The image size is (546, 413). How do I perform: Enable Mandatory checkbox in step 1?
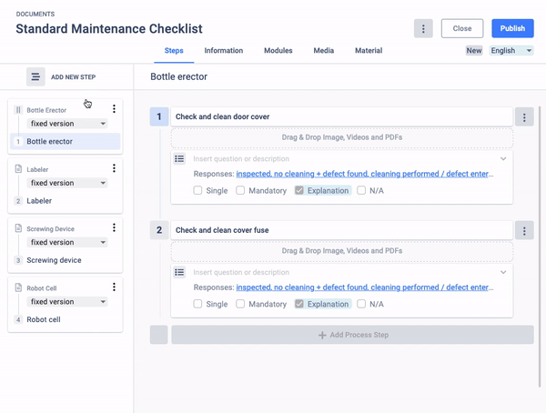tap(240, 190)
